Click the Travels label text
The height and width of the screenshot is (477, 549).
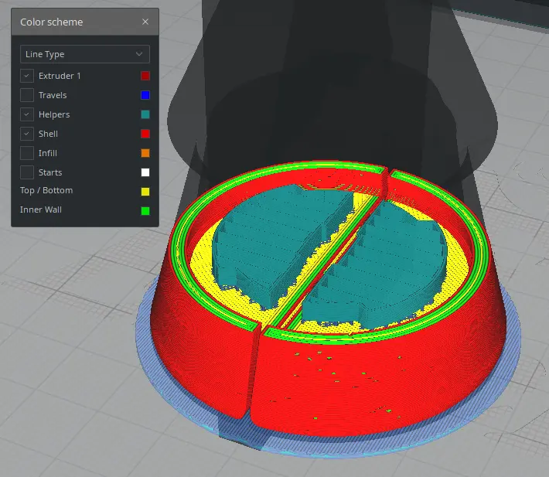pos(53,95)
